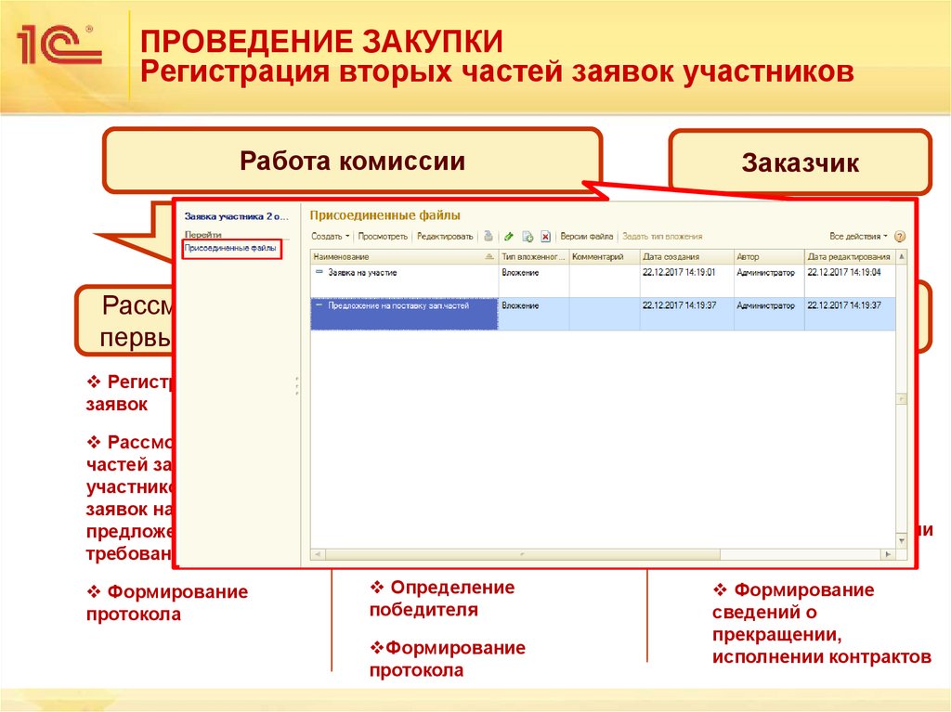951x712 pixels.
Task: Click the Save file changes icon
Action: coord(527,235)
